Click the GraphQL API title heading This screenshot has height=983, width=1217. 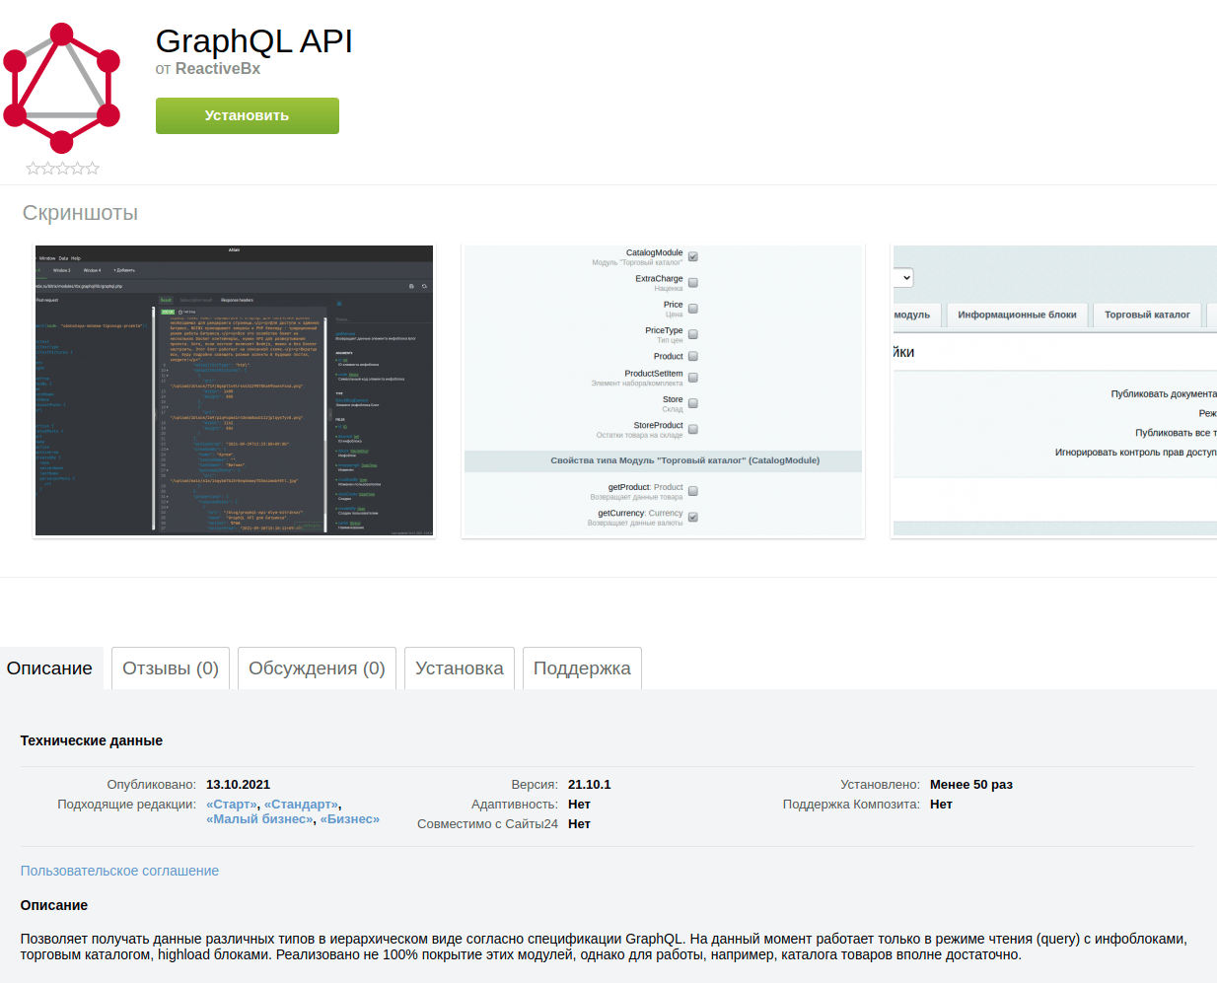pyautogui.click(x=254, y=40)
